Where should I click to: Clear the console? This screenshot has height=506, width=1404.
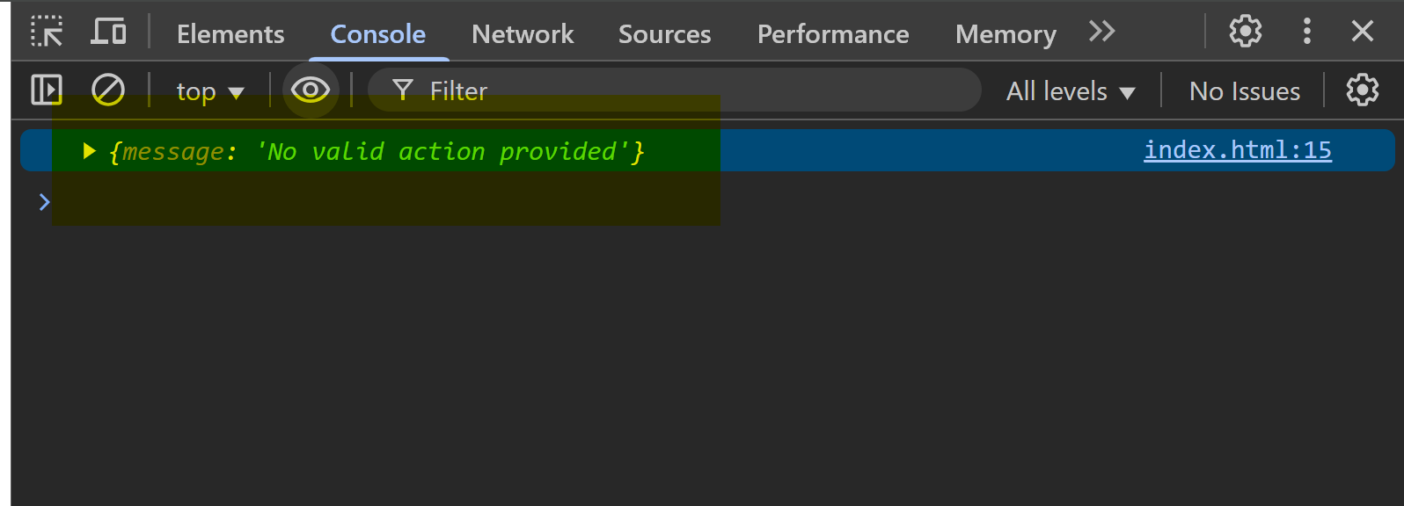[x=108, y=90]
